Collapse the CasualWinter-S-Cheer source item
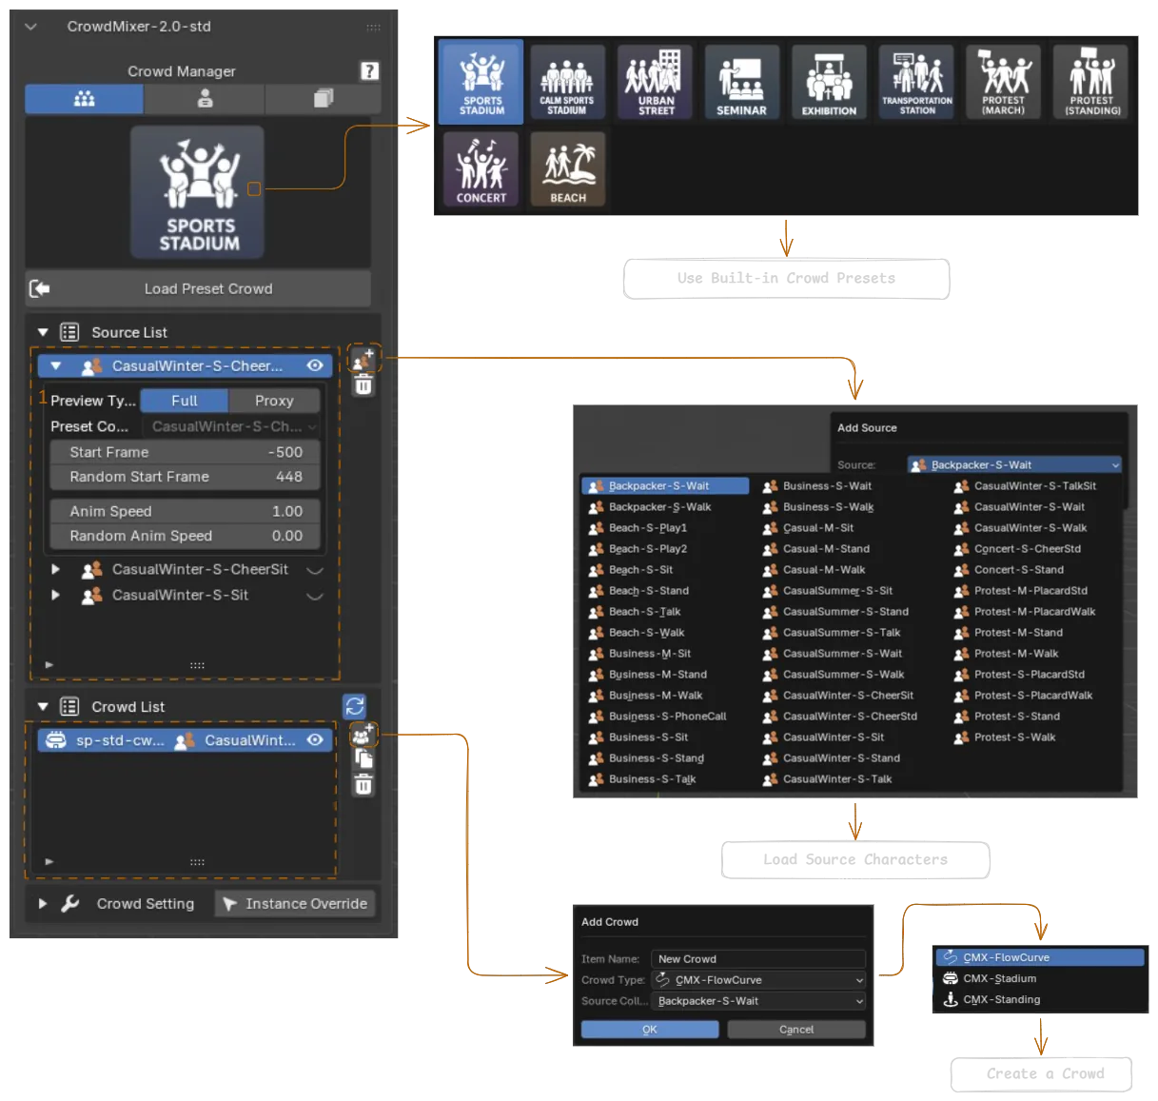Viewport: 1158px width, 1101px height. (55, 365)
